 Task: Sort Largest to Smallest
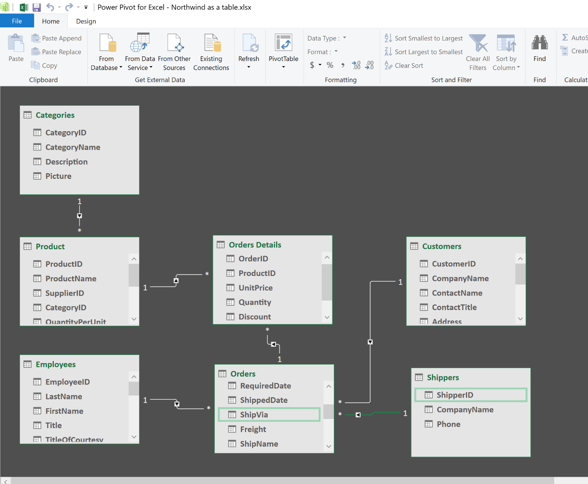(424, 52)
